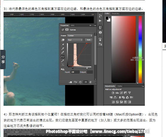Add a Channel Mixer adjustment
The image size is (166, 137).
(x=127, y=97)
